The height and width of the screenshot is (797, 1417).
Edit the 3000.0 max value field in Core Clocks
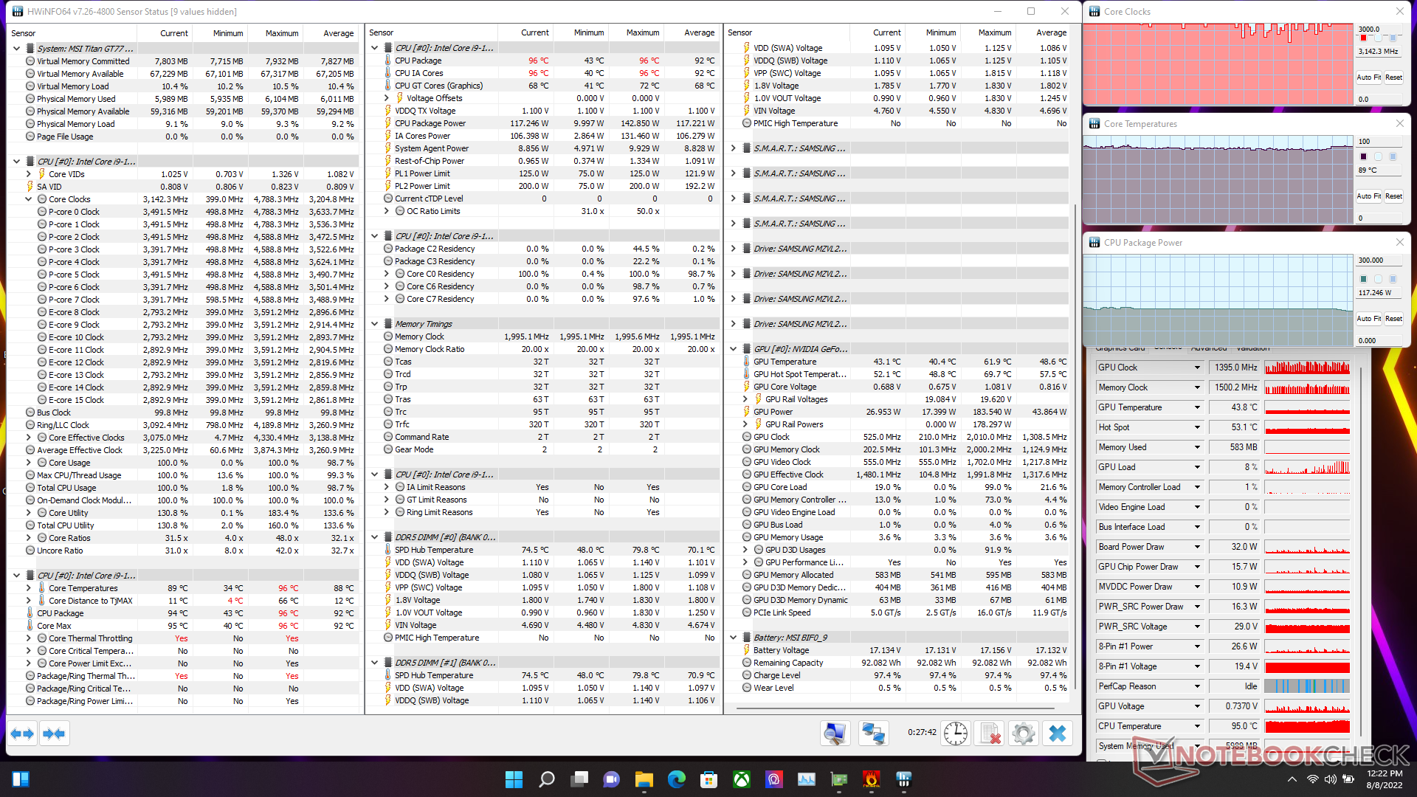(x=1377, y=29)
